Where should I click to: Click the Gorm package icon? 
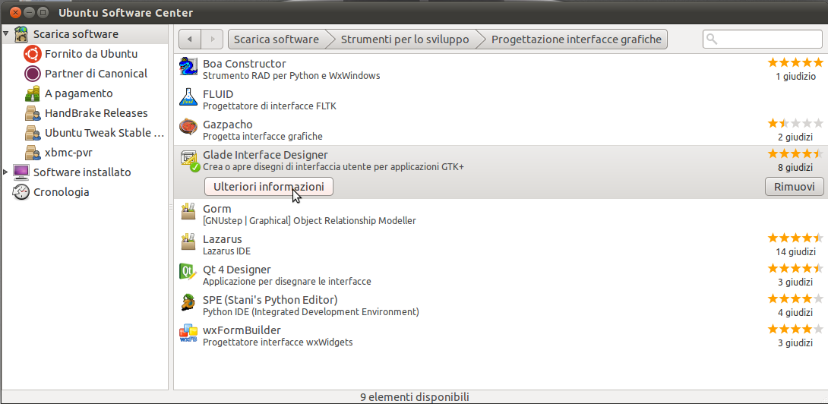pos(188,212)
